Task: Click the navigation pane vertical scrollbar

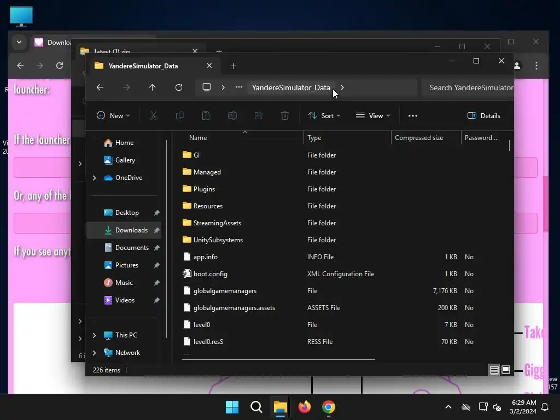Action: click(166, 238)
